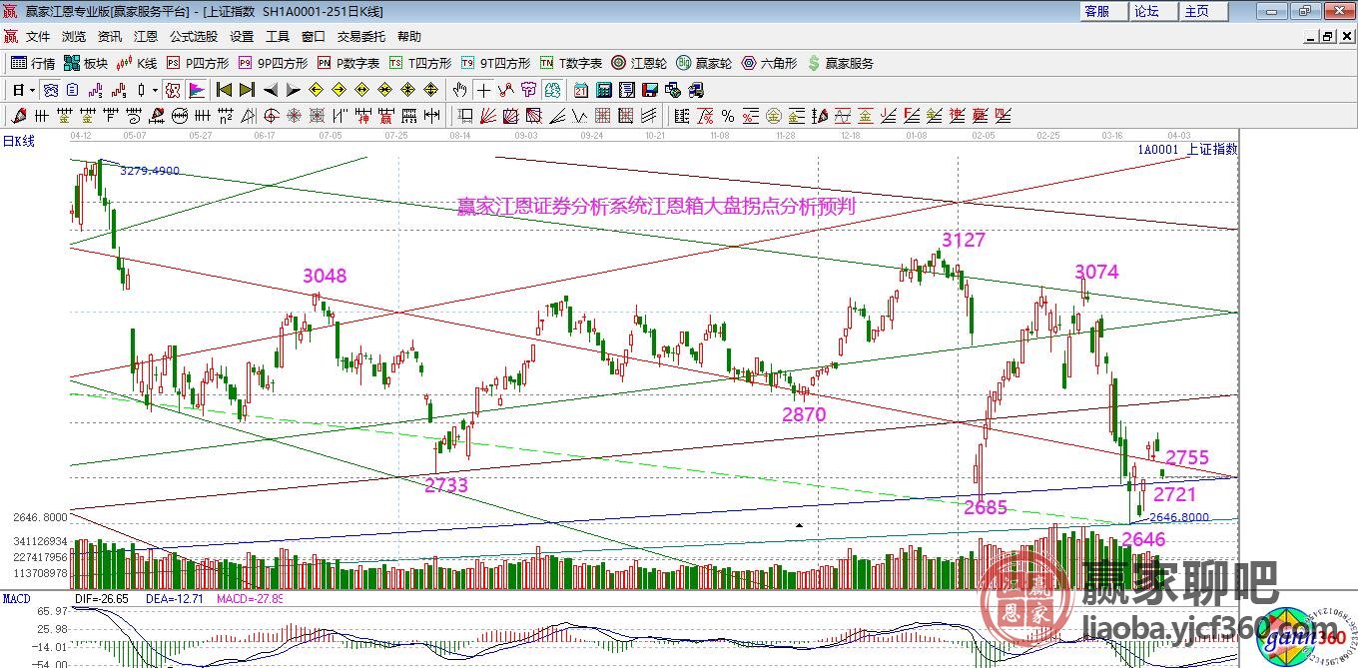Viewport: 1358px width, 668px height.
Task: Open the 江恩 menu
Action: point(146,37)
